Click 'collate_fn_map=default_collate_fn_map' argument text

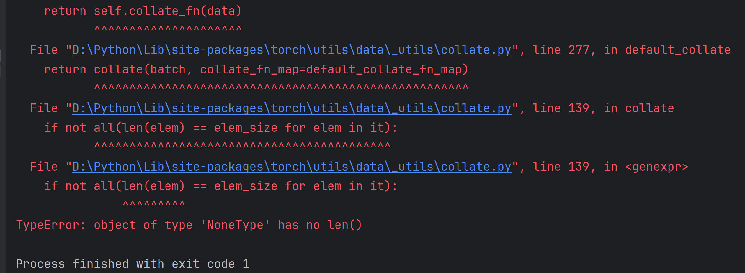[x=331, y=70]
